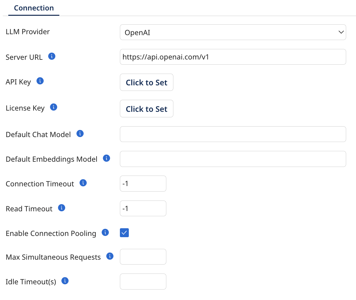Click the Max Simultaneous Requests info icon
This screenshot has width=356, height=300.
(109, 256)
